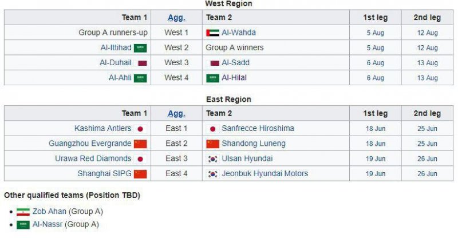
Task: Open the Al-Sadd team link
Action: (236, 63)
